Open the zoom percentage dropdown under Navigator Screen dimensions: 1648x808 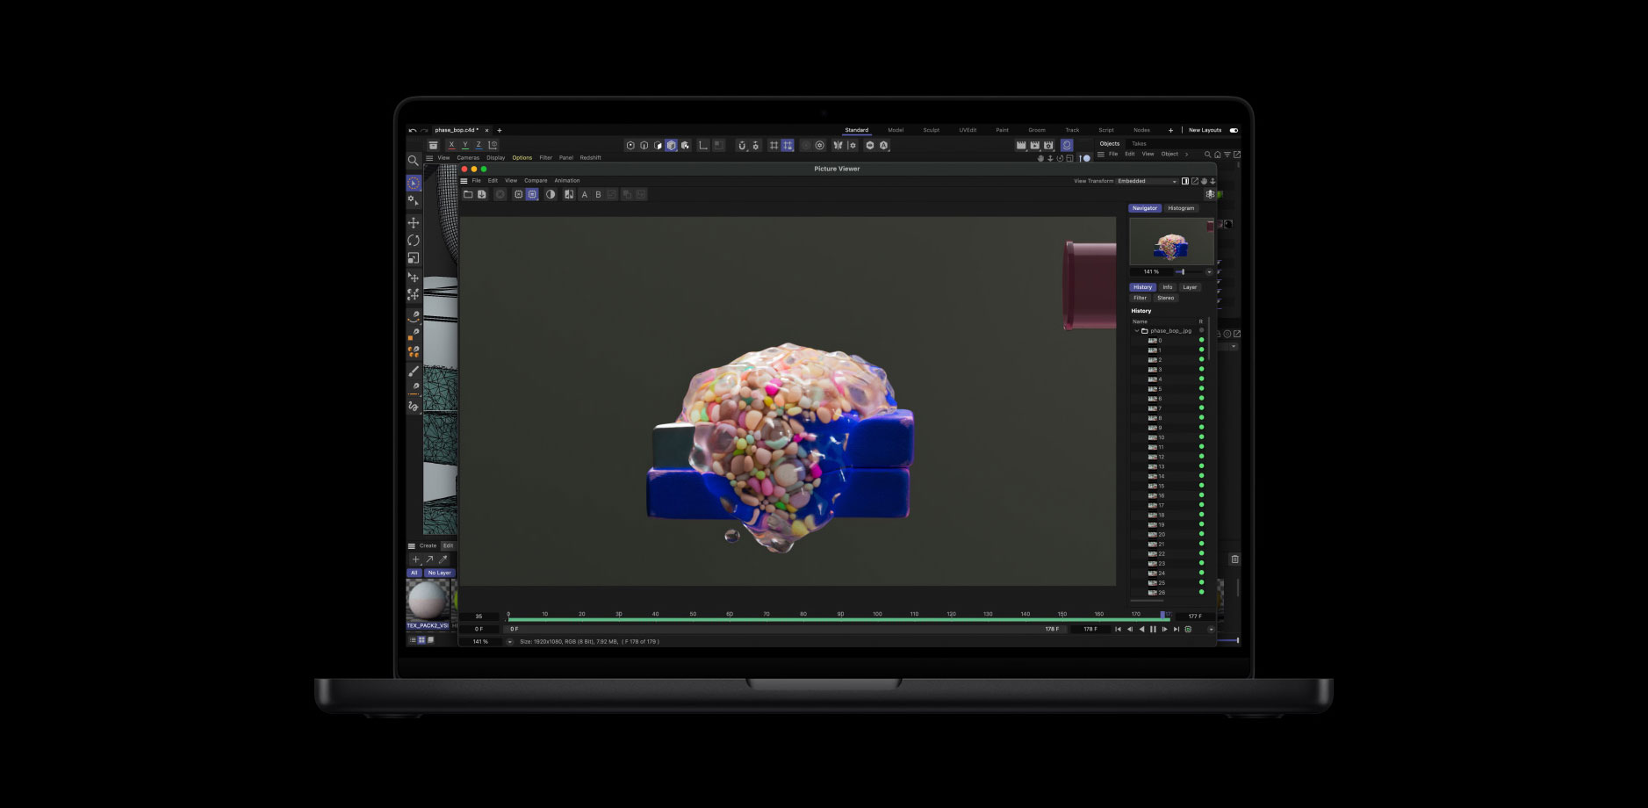pos(1208,272)
